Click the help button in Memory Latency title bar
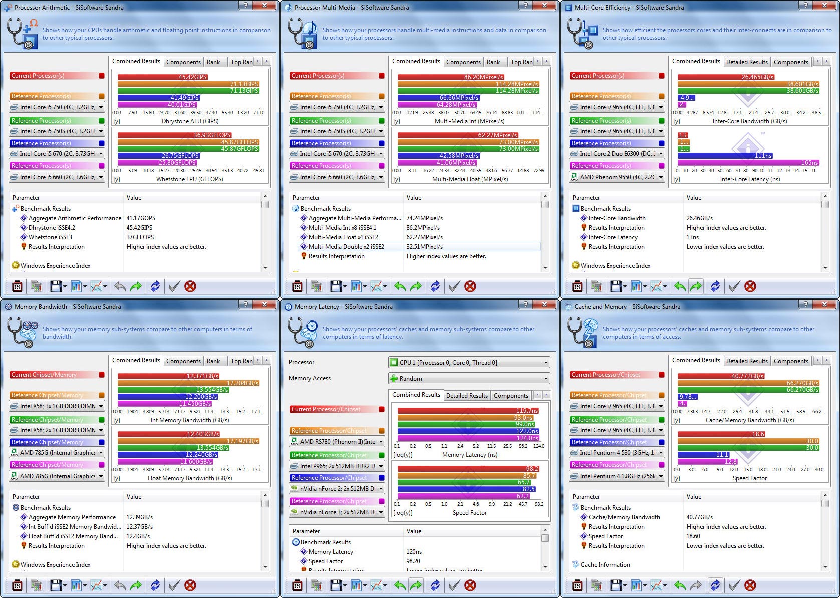This screenshot has height=598, width=840. pyautogui.click(x=525, y=304)
